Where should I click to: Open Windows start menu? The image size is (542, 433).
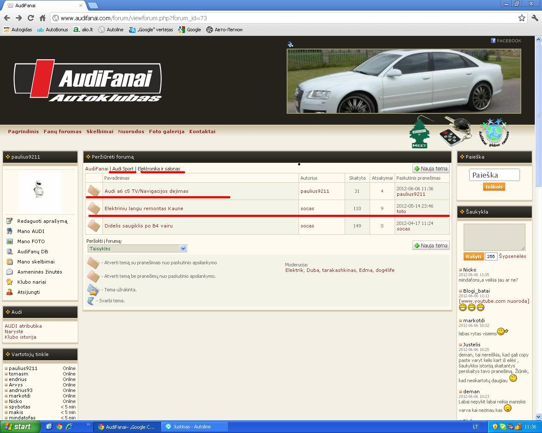[x=20, y=427]
